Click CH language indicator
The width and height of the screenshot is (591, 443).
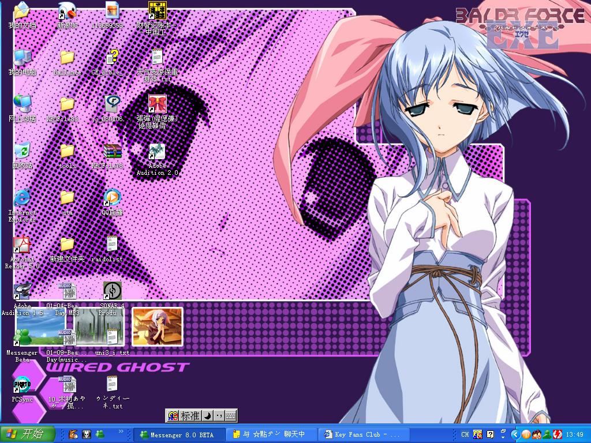tap(465, 434)
